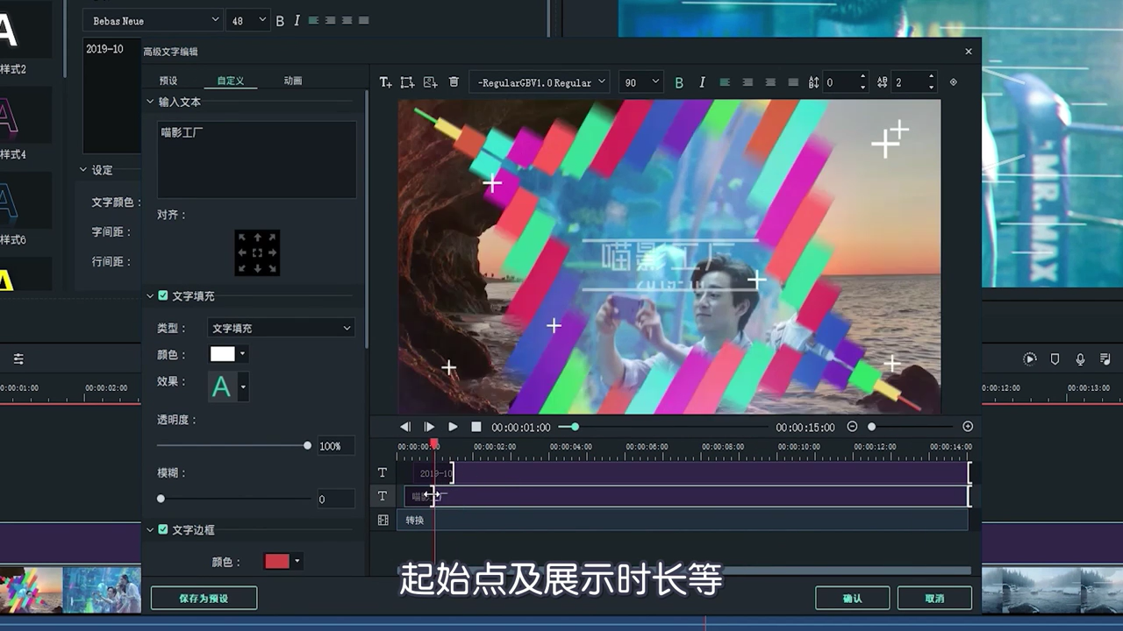Click the add text box icon
Screen dimensions: 1123x631
[x=406, y=82]
